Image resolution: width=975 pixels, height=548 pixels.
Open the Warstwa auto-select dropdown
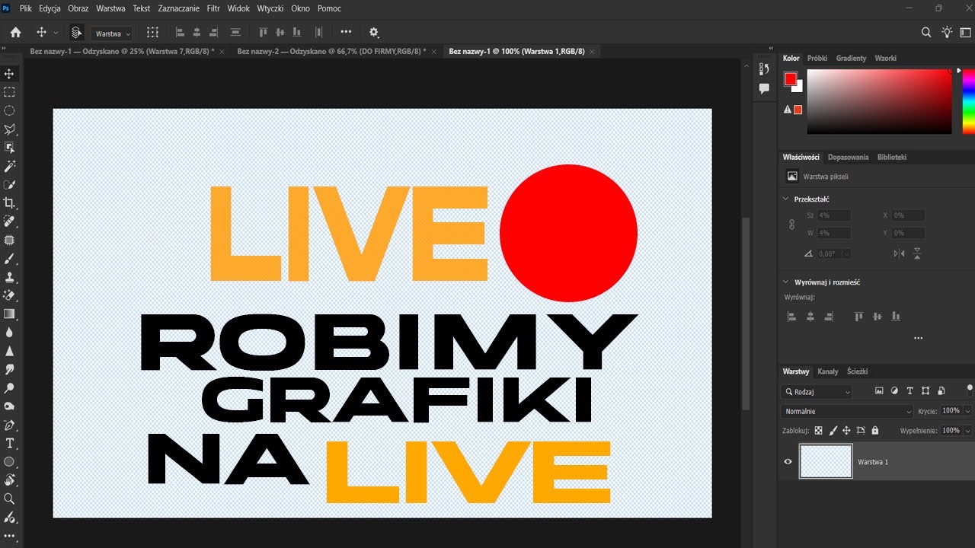point(112,33)
